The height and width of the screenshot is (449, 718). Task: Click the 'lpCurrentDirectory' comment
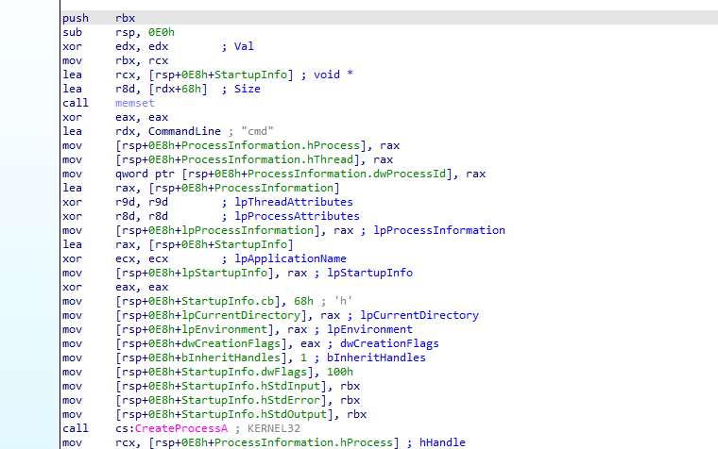(x=419, y=315)
